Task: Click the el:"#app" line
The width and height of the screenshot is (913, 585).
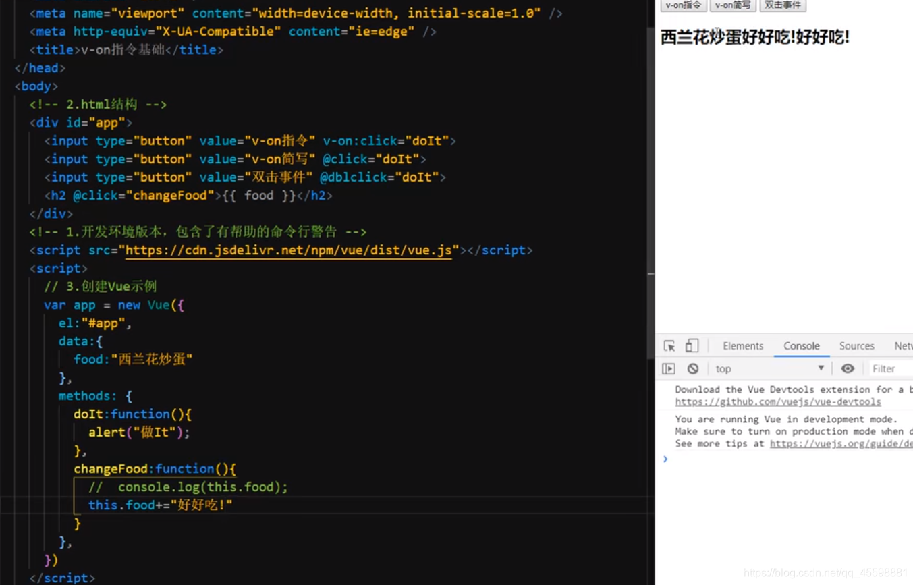Action: pyautogui.click(x=95, y=323)
